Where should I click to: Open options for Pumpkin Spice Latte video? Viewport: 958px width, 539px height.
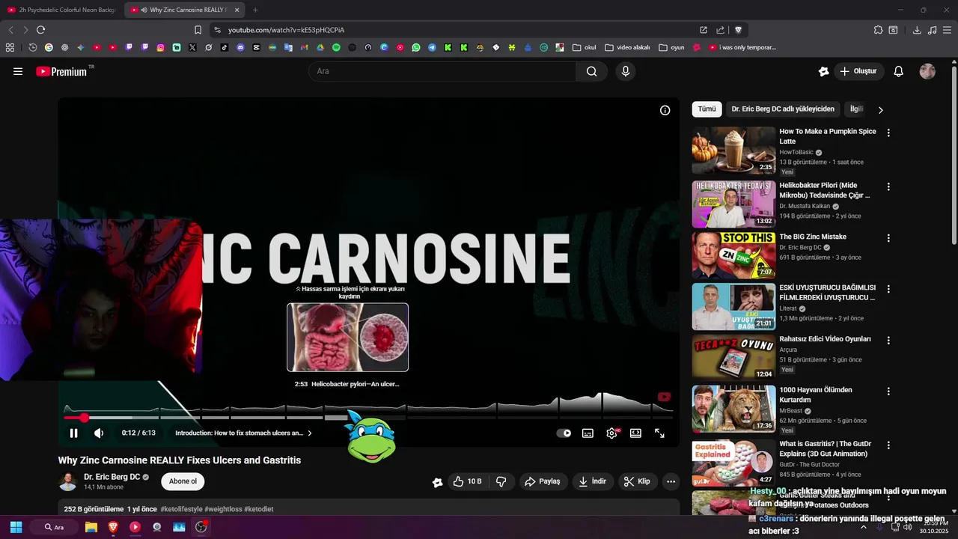pyautogui.click(x=888, y=133)
